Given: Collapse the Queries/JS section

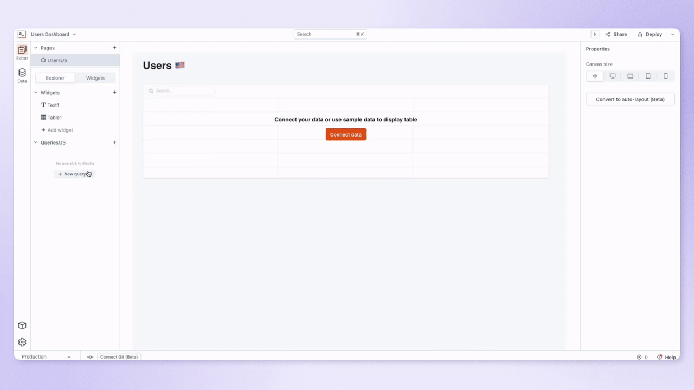Looking at the screenshot, I should tap(35, 142).
